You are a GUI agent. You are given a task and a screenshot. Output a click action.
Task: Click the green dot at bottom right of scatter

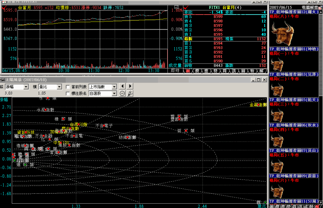(x=265, y=202)
